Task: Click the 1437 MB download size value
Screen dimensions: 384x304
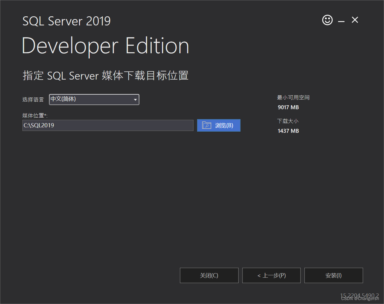Action: [x=288, y=131]
